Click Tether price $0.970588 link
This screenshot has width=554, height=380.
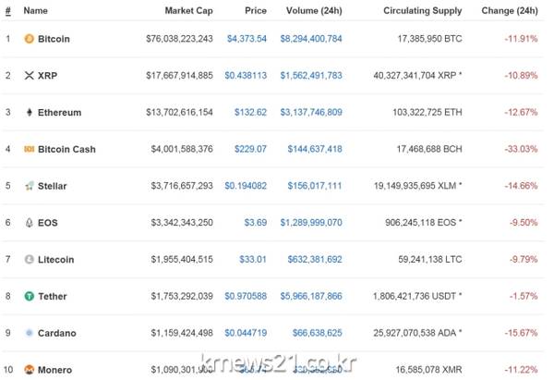coord(245,296)
